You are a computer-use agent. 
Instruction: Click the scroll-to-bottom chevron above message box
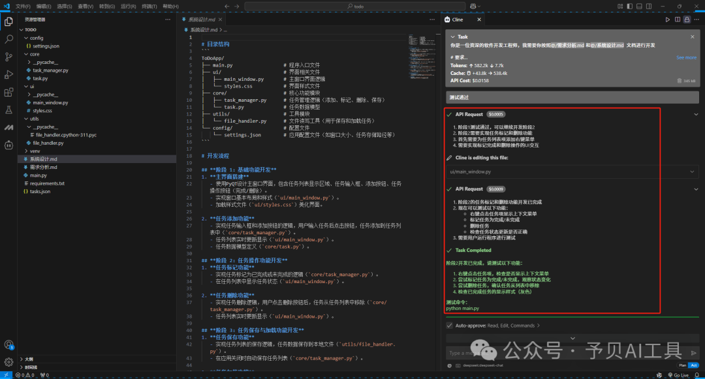[572, 338]
